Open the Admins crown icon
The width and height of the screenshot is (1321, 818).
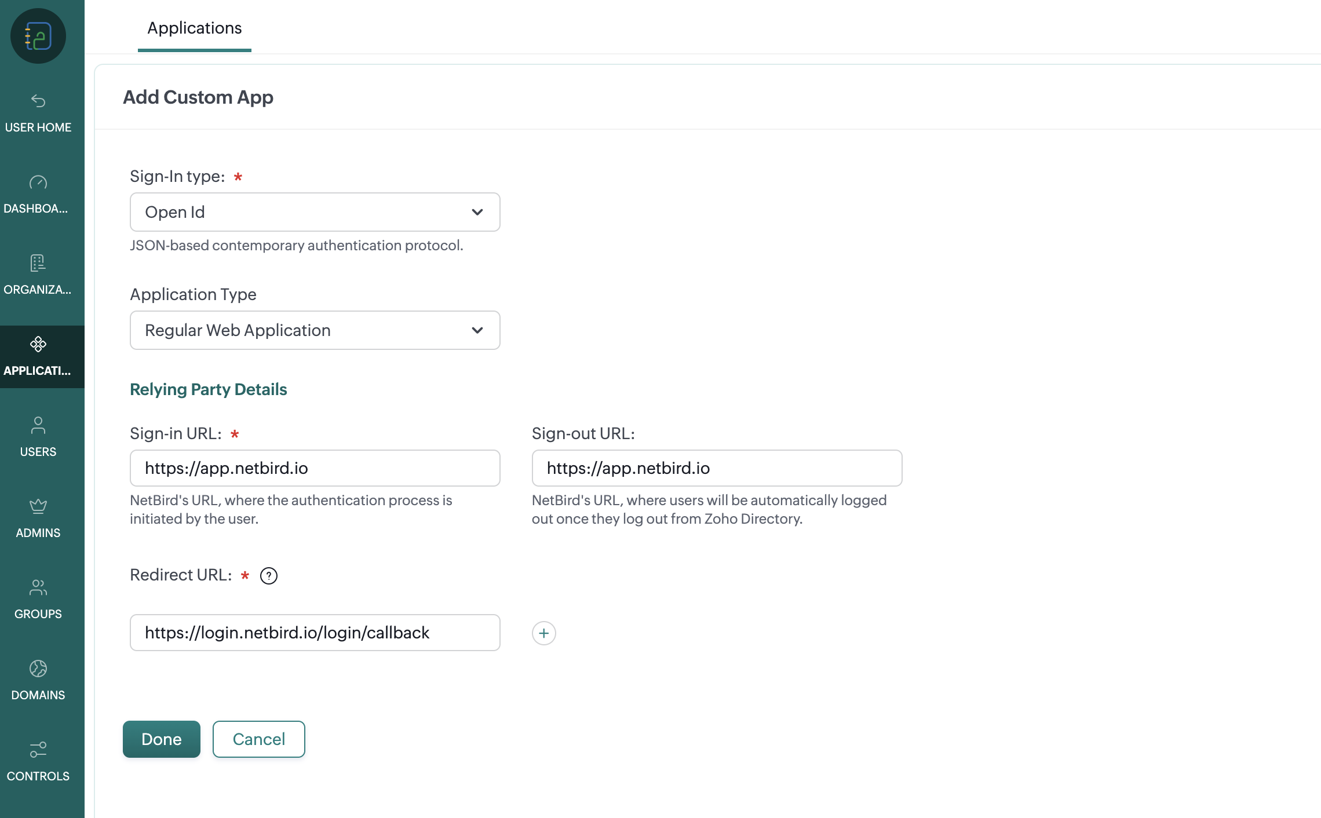[38, 507]
